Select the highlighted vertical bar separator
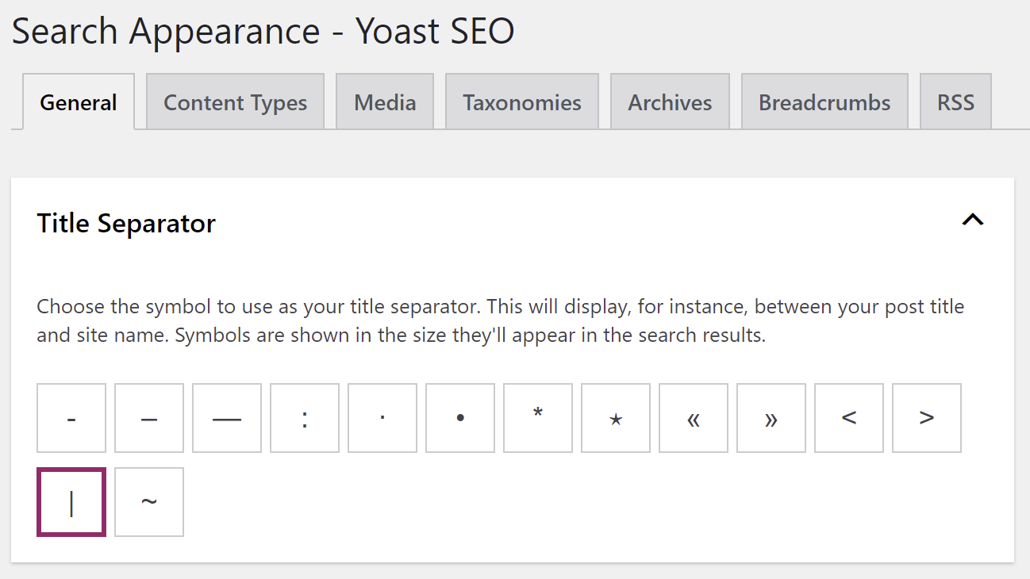 click(x=71, y=502)
